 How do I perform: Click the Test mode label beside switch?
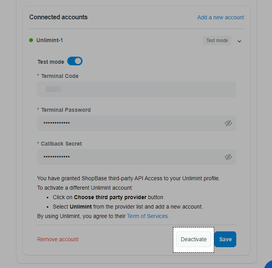click(x=51, y=62)
